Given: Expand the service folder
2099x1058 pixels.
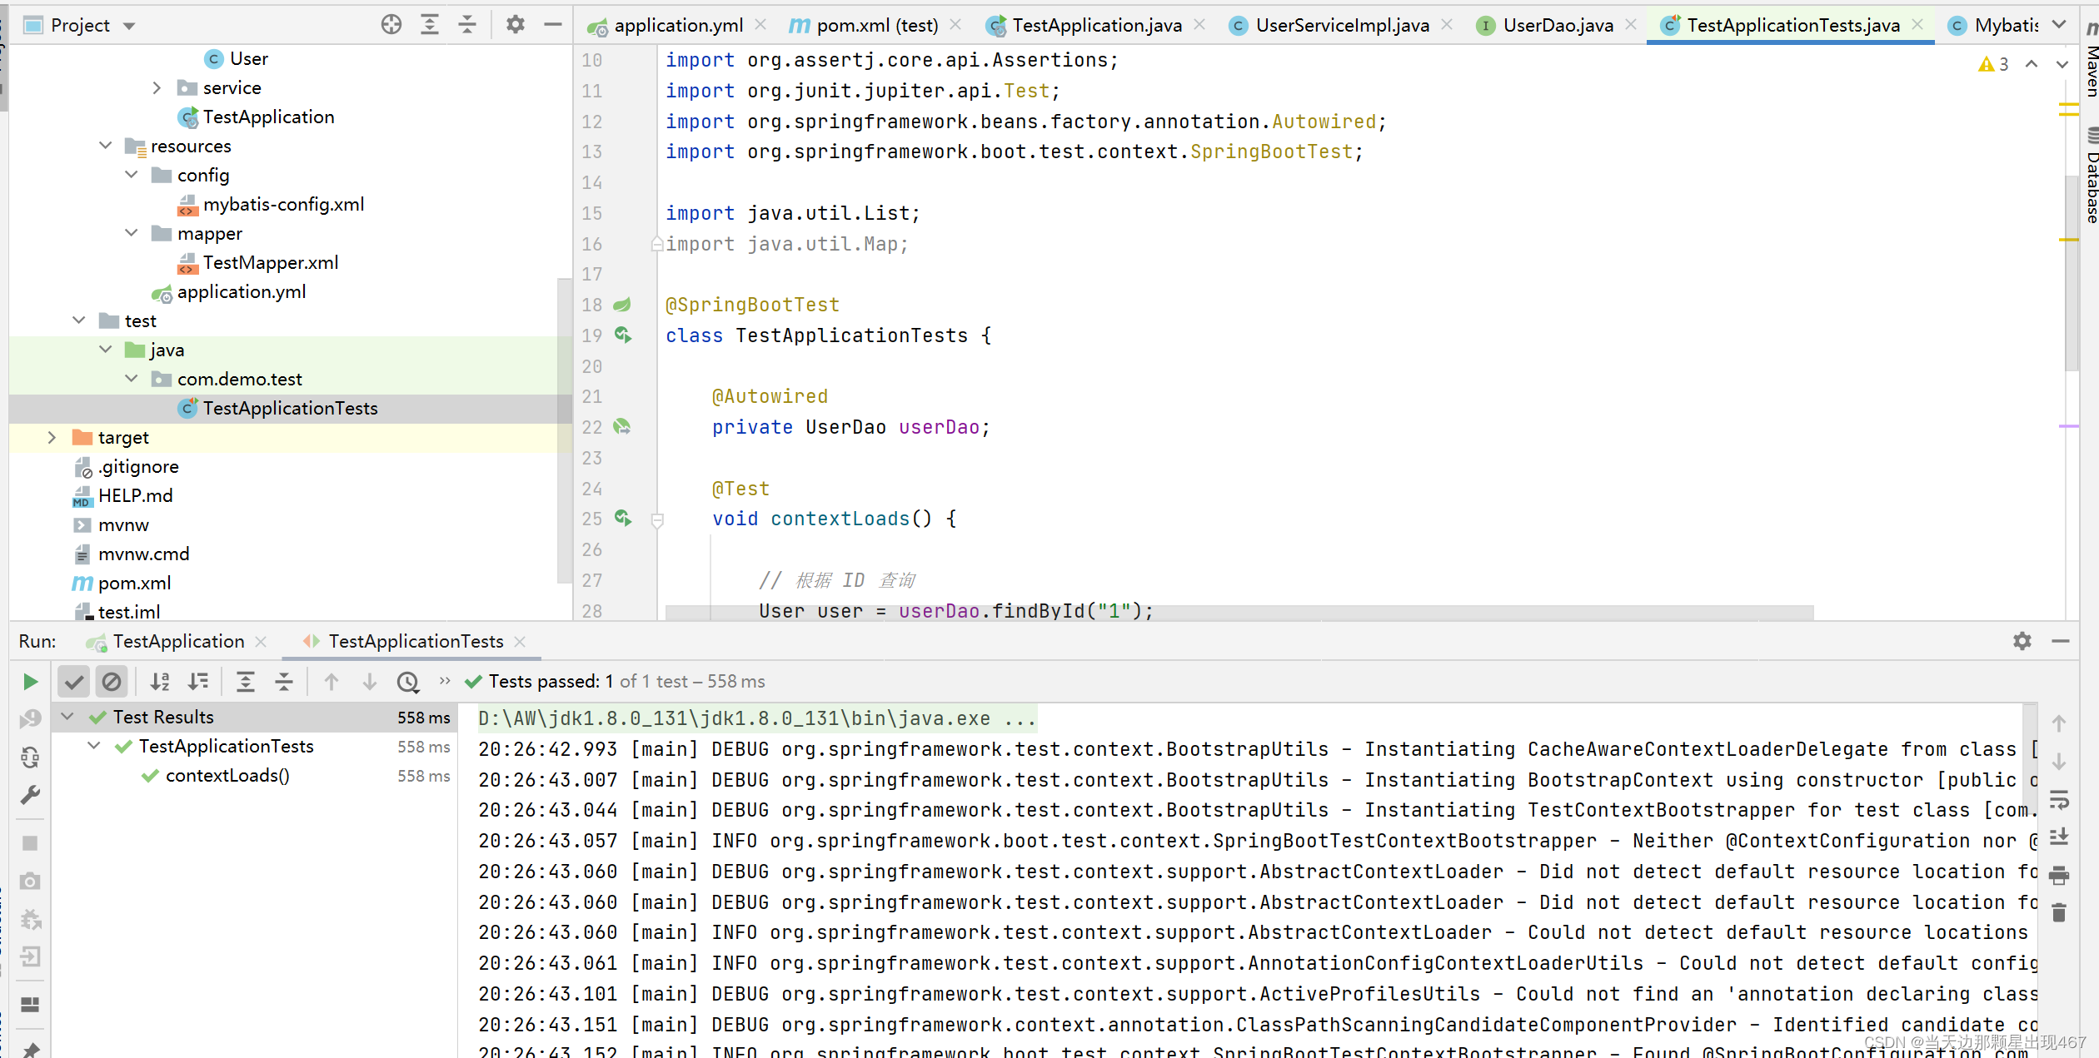Looking at the screenshot, I should coord(157,88).
